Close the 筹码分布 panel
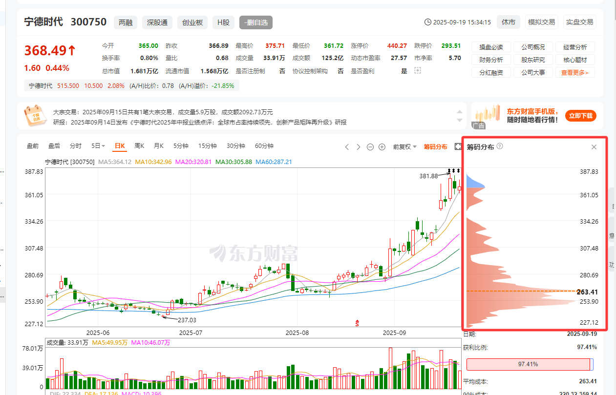 (594, 147)
